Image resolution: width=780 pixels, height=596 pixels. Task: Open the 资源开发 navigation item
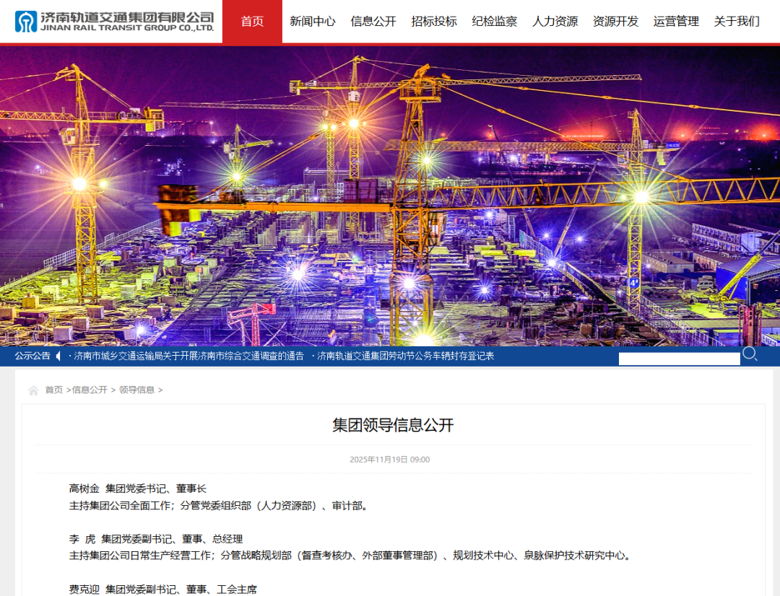point(615,22)
